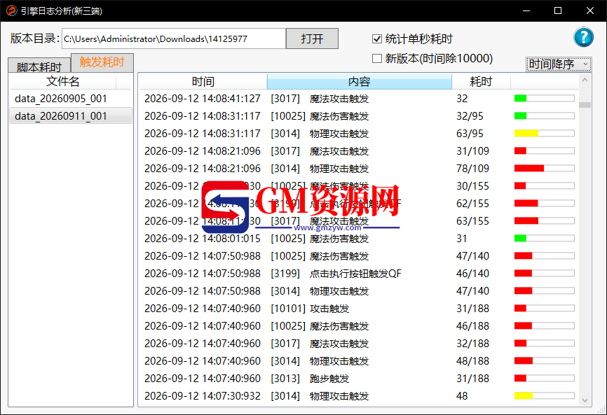This screenshot has height=415, width=607.
Task: Sort by the 文件名 column header
Action: pos(62,82)
